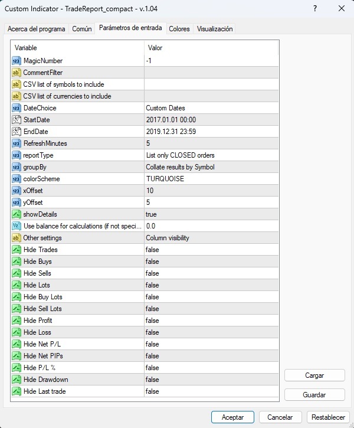Viewport: 354px width, 428px height.
Task: Click the Cancelar button
Action: pos(280,417)
